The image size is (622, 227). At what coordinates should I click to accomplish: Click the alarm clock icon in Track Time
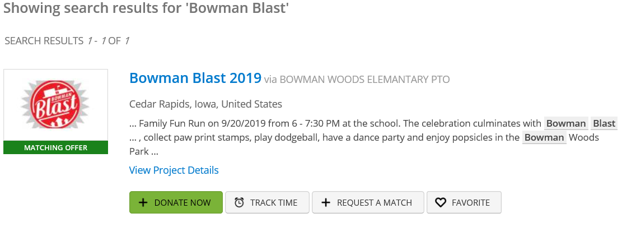[239, 202]
